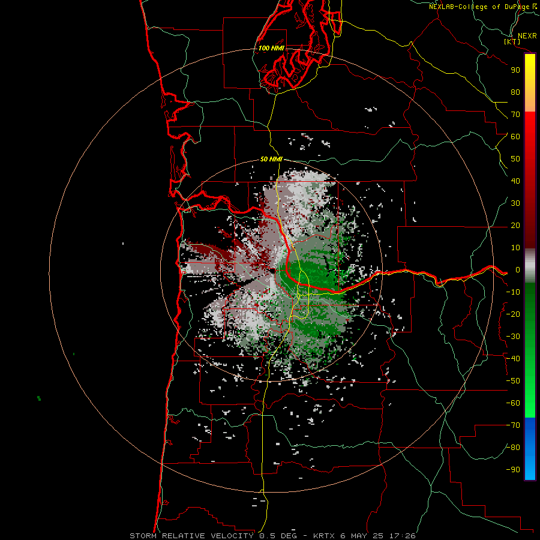The width and height of the screenshot is (540, 540).
Task: Click the positive 20 scale value
Action: [515, 225]
